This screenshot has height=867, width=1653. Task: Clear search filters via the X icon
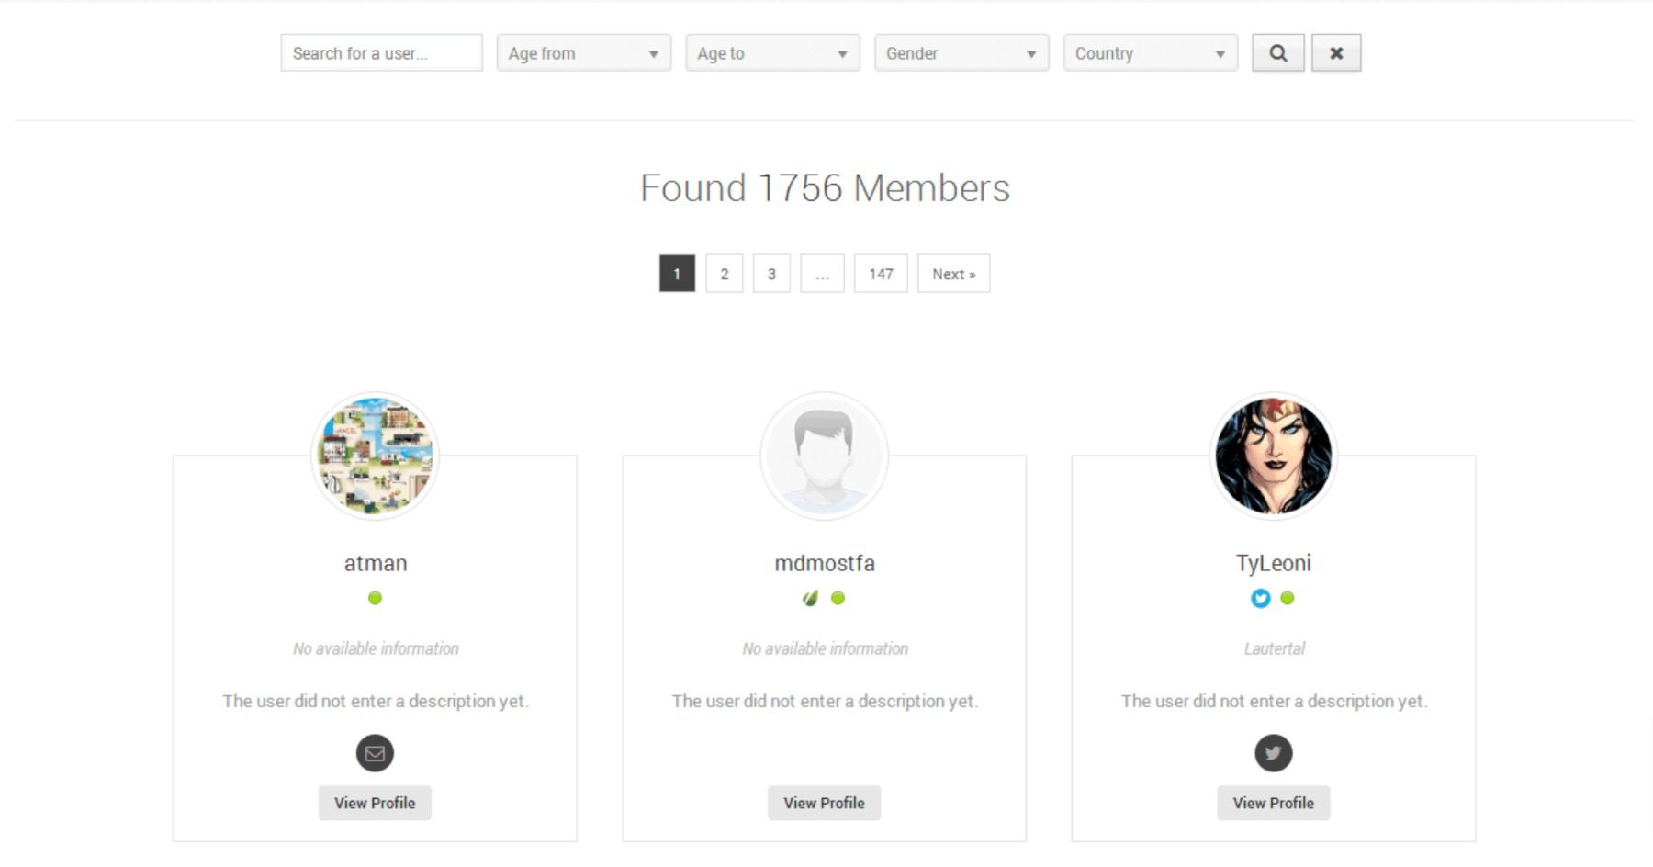pos(1338,52)
